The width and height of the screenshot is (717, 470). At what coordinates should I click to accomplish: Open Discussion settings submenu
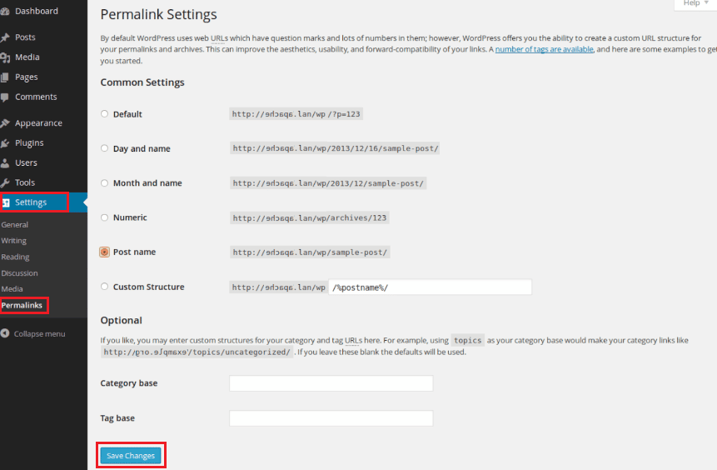pos(19,273)
